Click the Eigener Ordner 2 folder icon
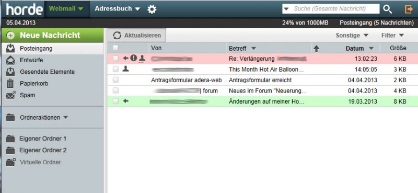 click(x=10, y=150)
